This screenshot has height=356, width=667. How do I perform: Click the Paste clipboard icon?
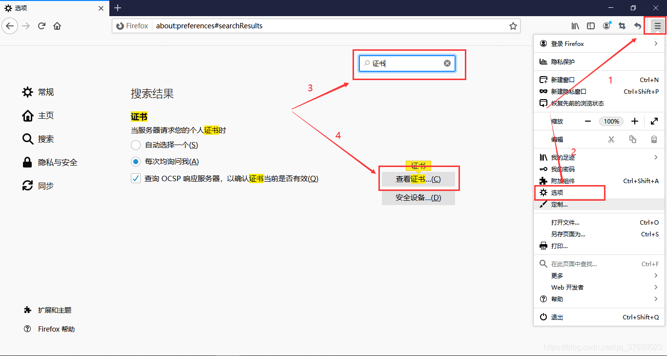[654, 139]
